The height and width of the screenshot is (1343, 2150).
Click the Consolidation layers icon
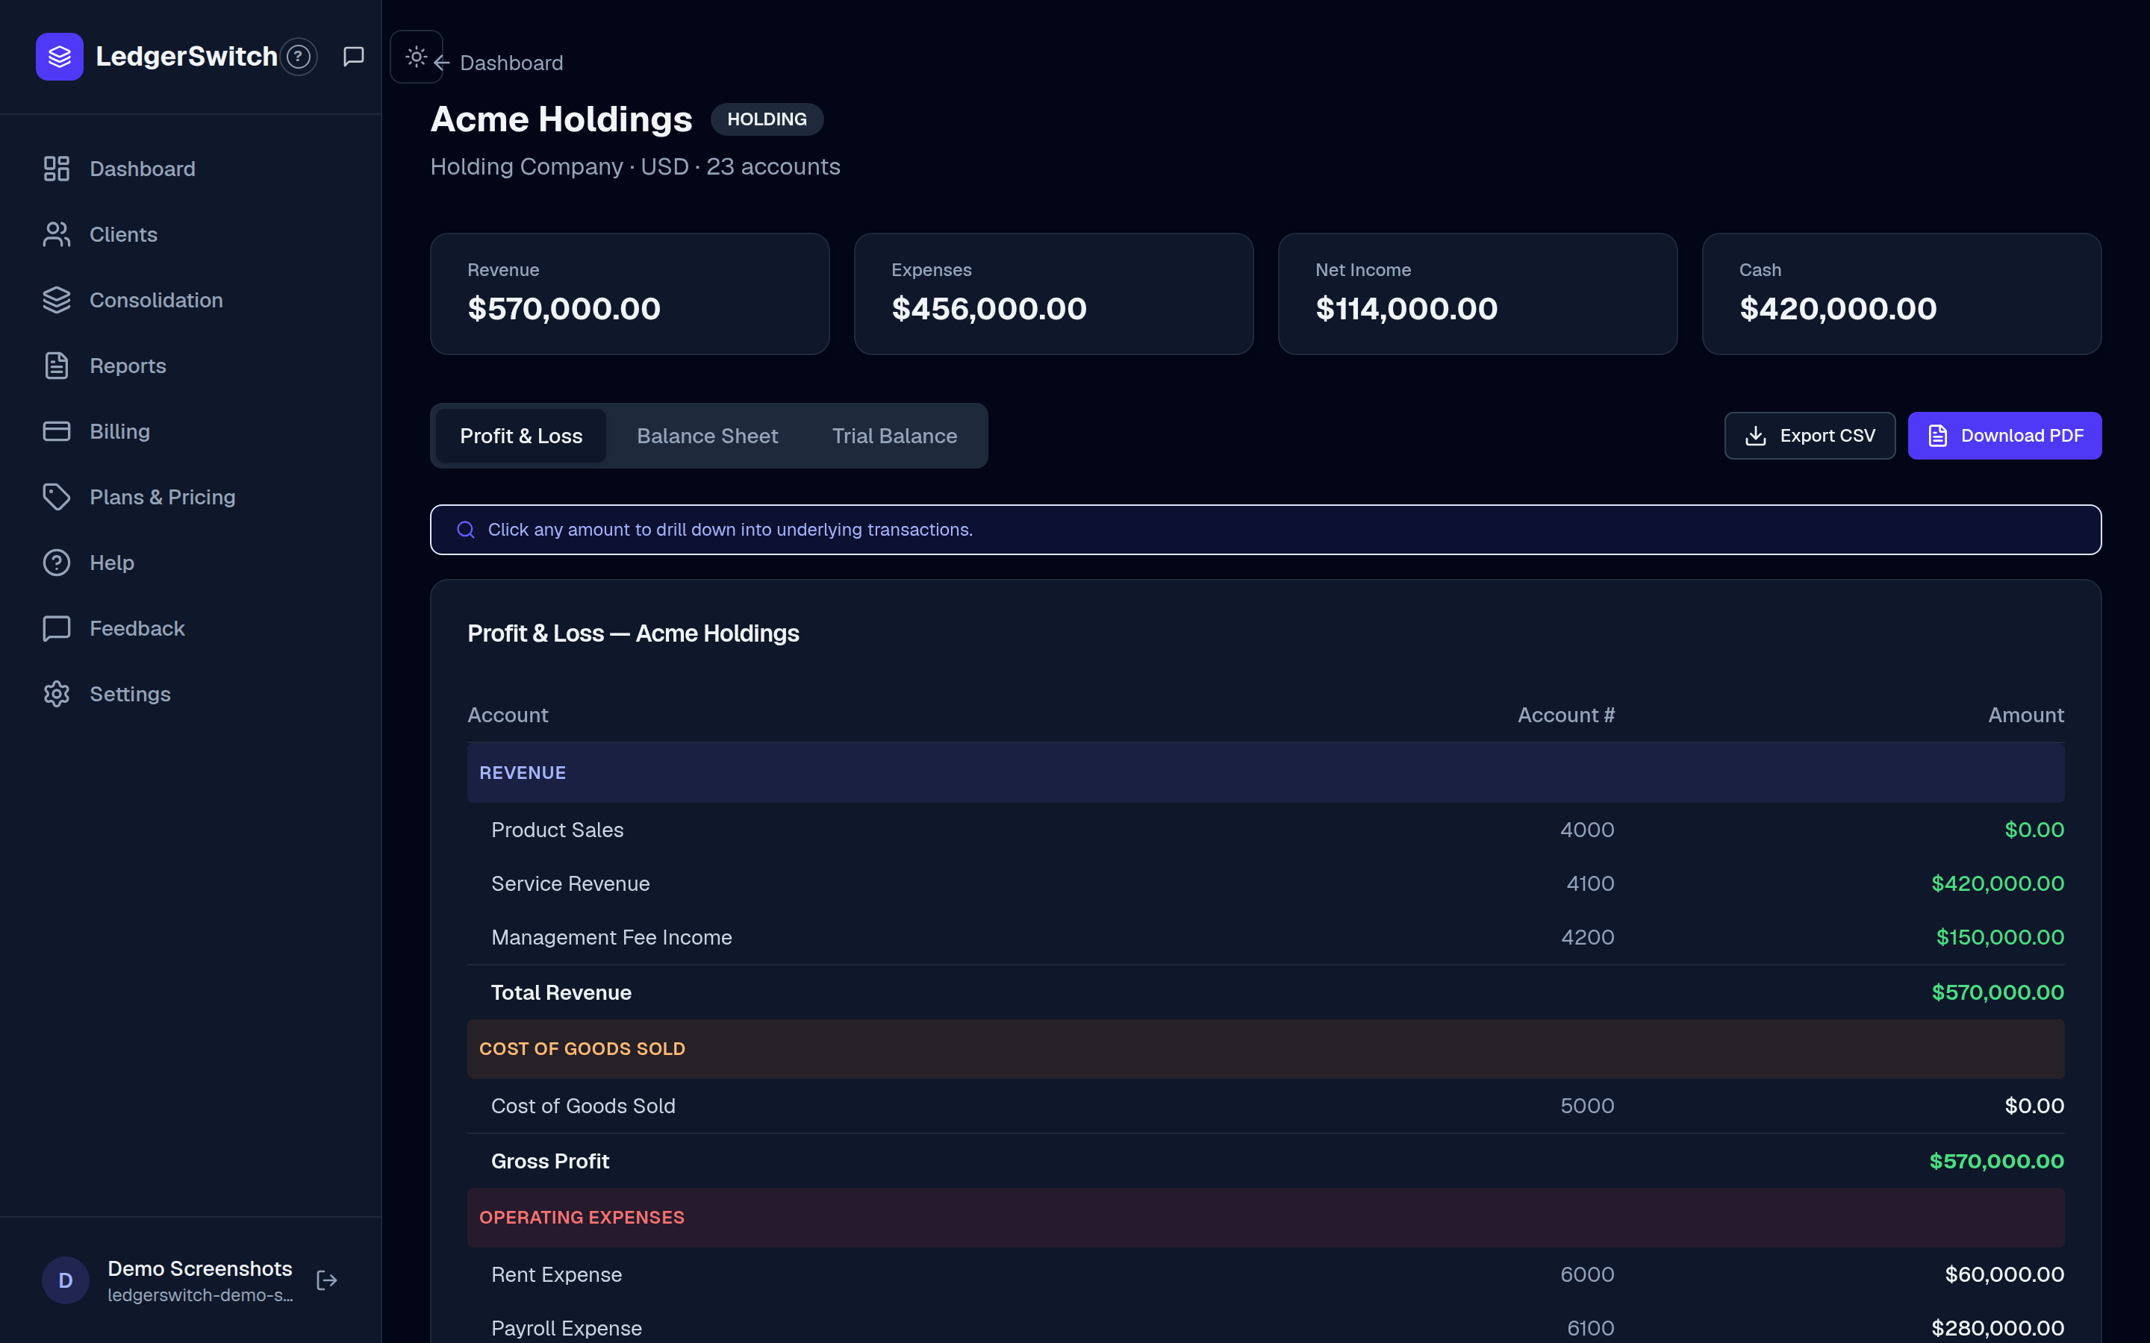click(x=57, y=300)
